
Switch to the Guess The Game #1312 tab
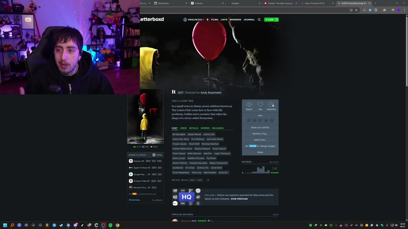317,3
